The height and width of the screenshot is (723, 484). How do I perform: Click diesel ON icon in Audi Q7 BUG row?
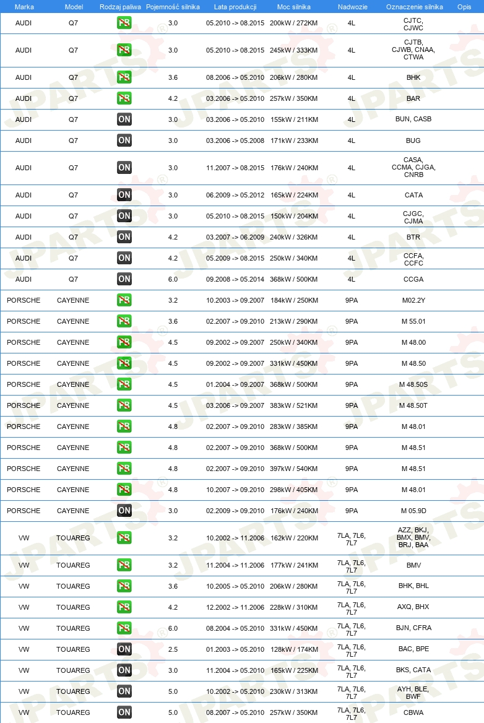point(124,140)
